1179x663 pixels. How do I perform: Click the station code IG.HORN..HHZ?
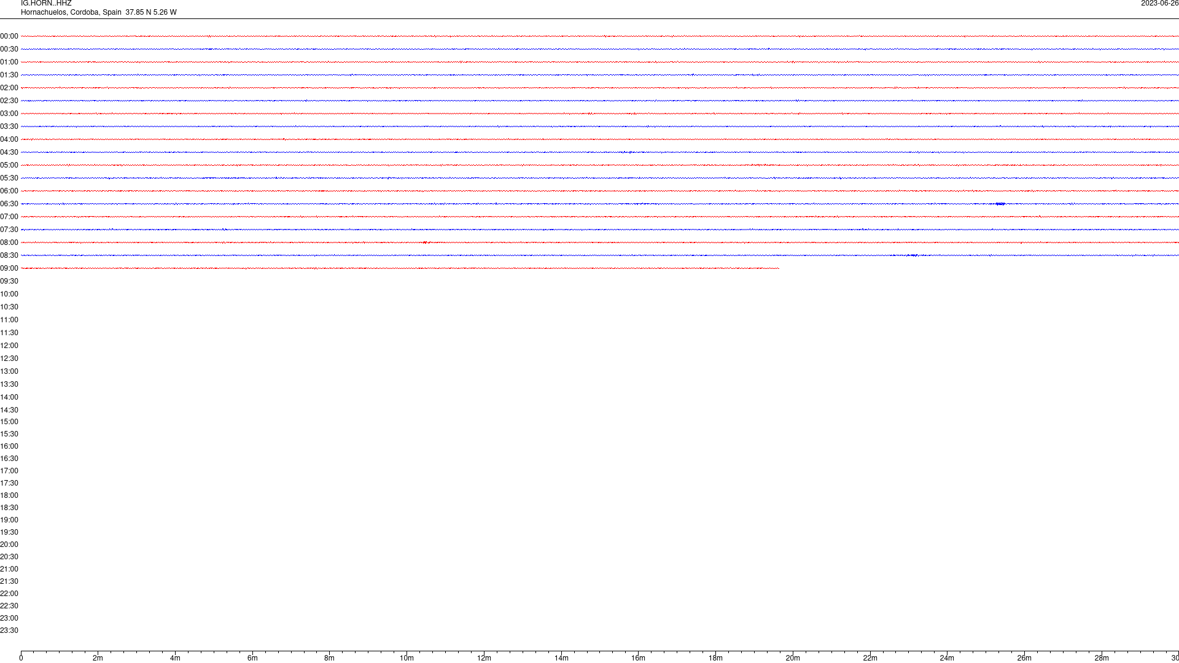click(46, 4)
